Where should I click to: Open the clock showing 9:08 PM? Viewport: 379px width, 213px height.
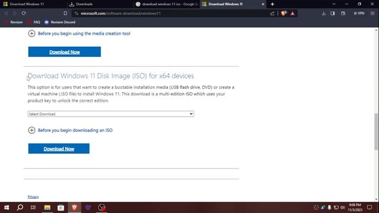pos(355,208)
